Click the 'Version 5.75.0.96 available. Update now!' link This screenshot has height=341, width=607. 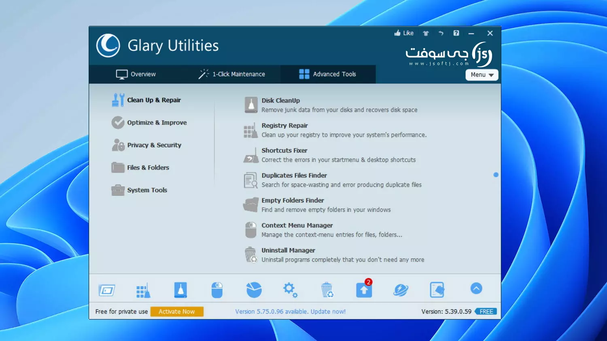291,312
